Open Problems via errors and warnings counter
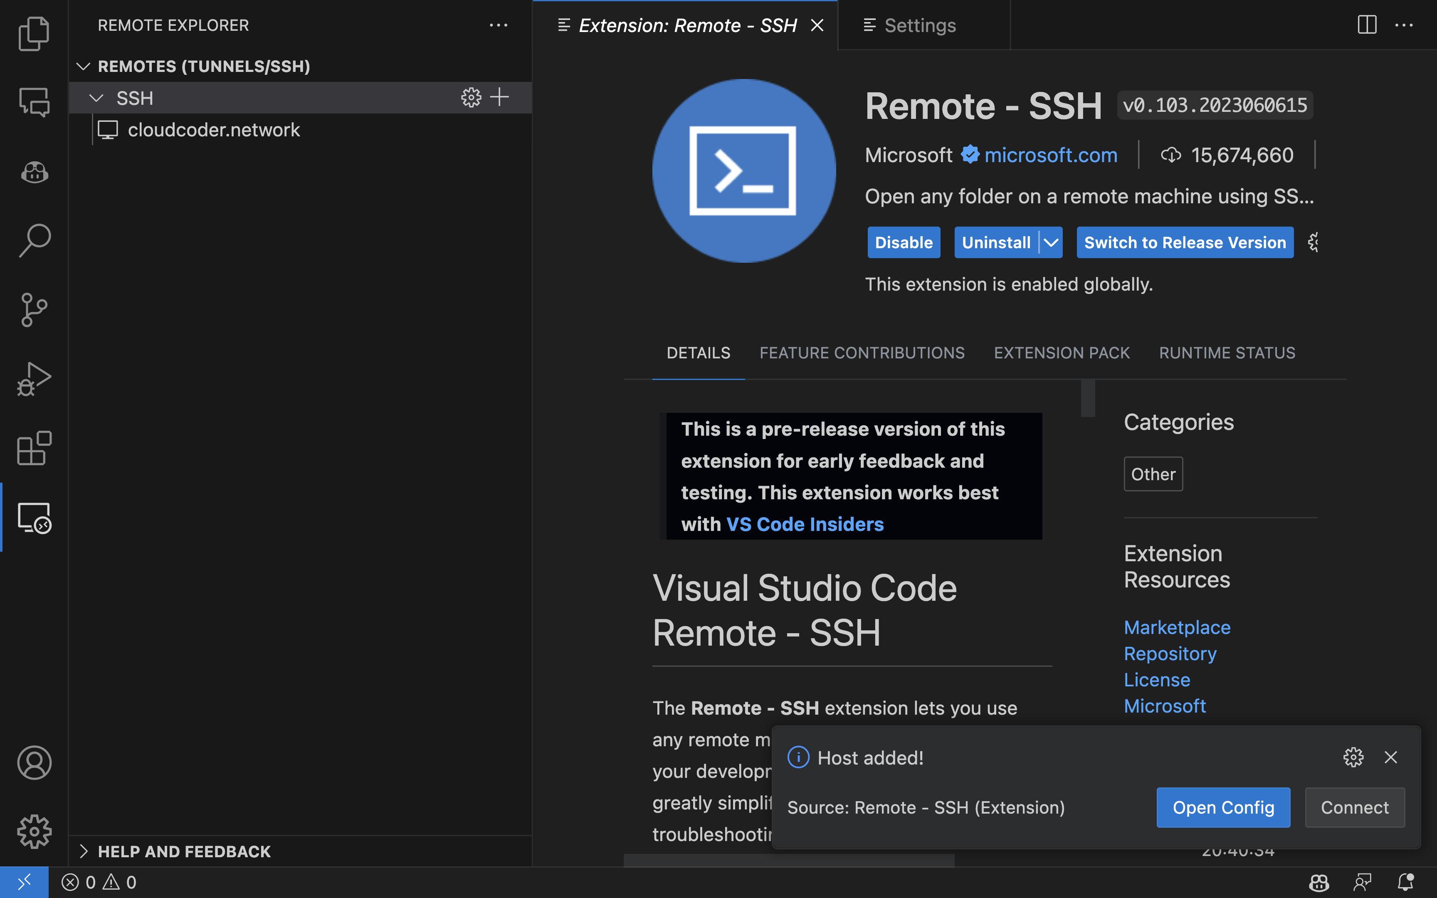Screen dimensions: 1437x898 tap(99, 883)
